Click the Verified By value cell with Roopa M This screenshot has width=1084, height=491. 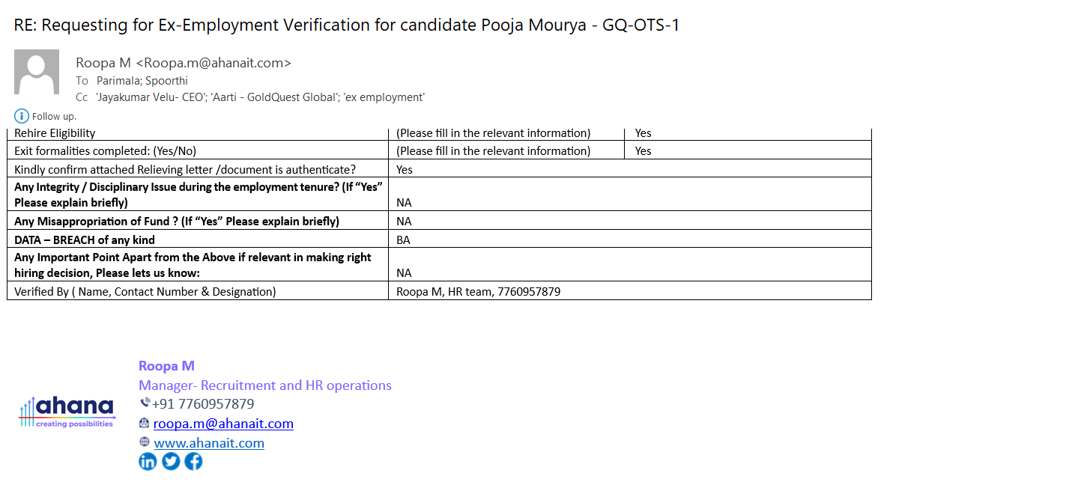478,292
